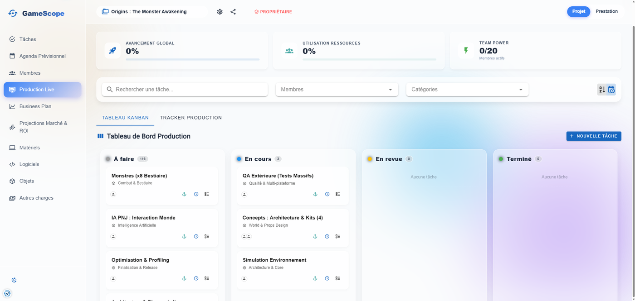Image resolution: width=635 pixels, height=301 pixels.
Task: Click assignee avatar on Monstres (x8 Bestiaire) card
Action: (x=113, y=194)
